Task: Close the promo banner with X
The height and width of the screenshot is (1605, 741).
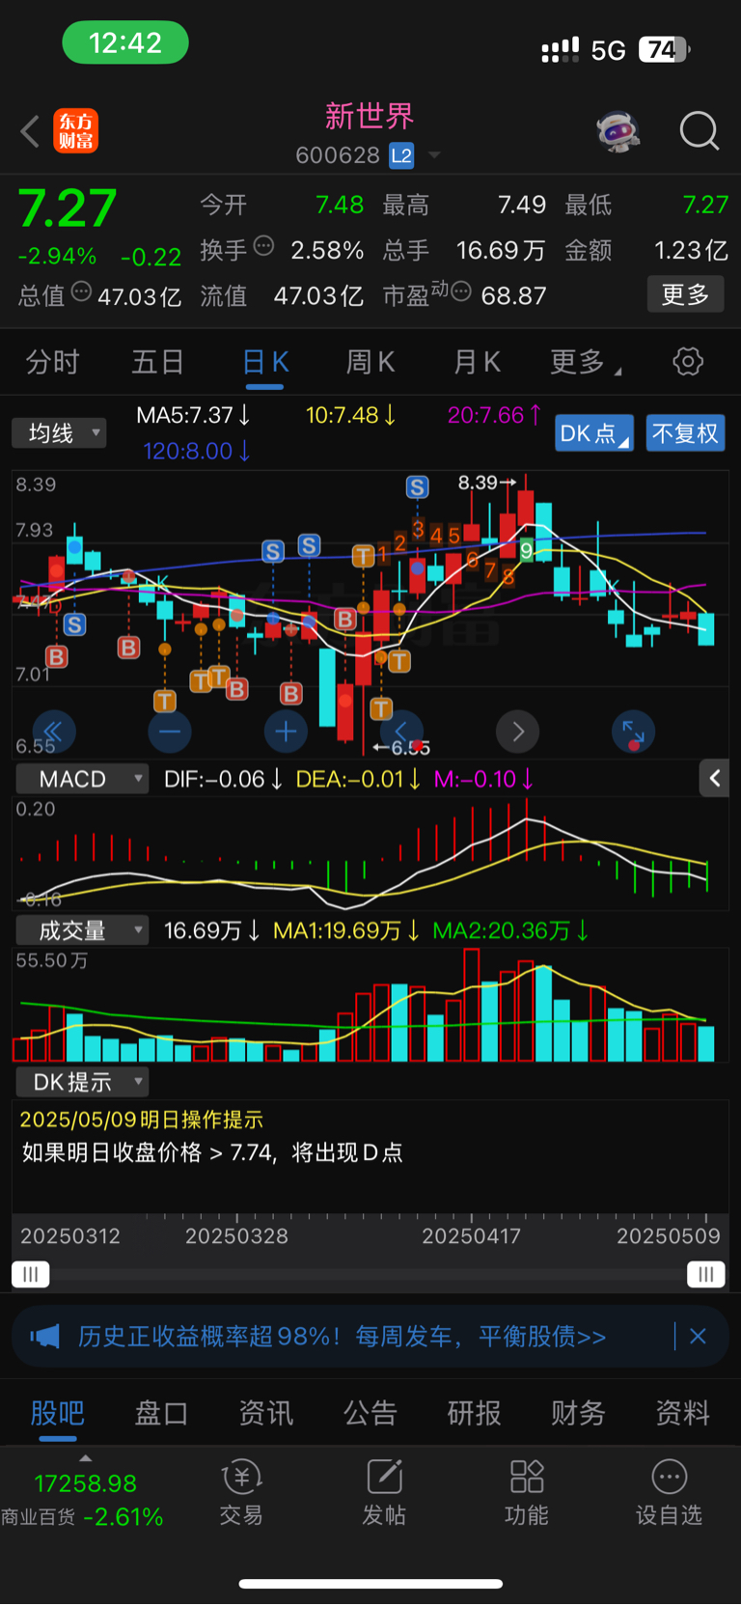Action: [699, 1337]
